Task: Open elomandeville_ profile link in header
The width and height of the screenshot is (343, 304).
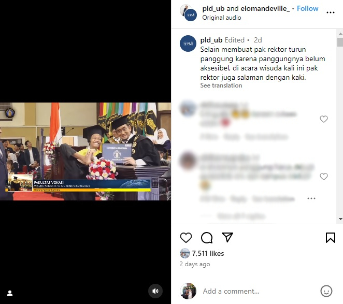Action: 265,8
